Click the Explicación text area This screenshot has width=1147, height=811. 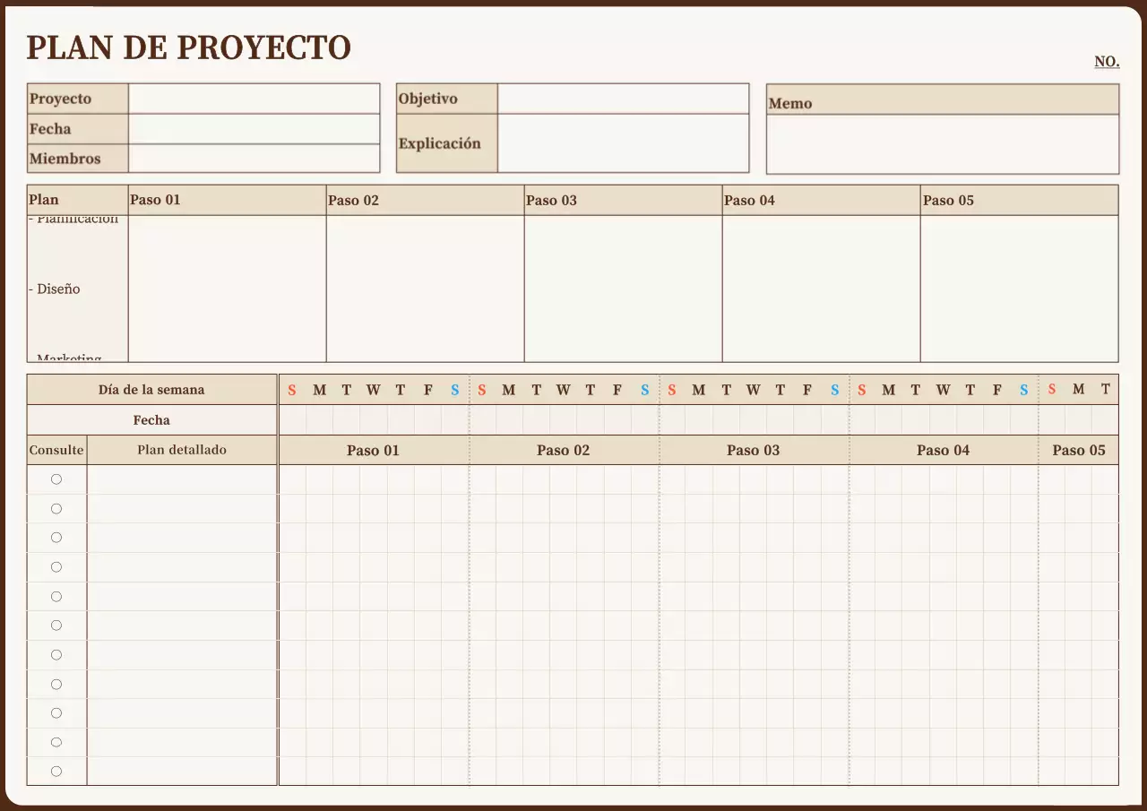pyautogui.click(x=623, y=143)
